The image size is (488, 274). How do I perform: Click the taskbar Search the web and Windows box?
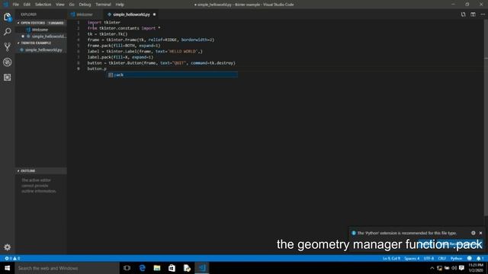point(67,268)
